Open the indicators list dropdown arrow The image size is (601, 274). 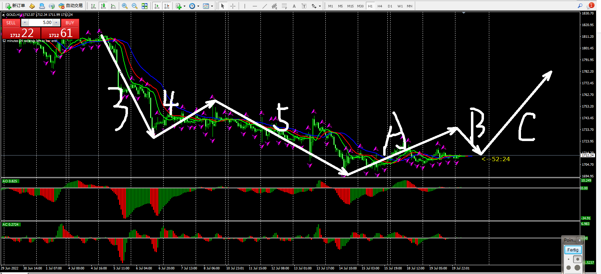point(184,6)
